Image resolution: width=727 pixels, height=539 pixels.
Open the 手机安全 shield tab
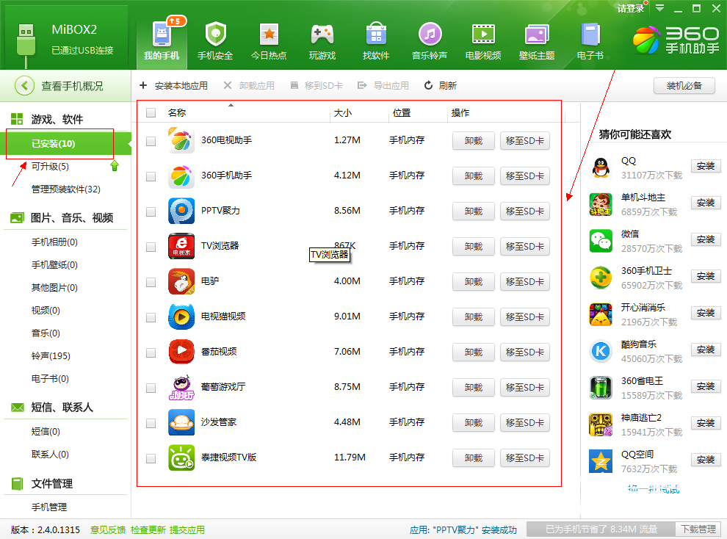click(215, 41)
